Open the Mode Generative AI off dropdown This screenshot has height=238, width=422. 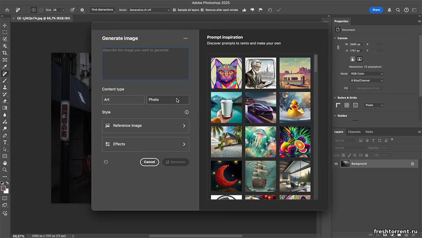tap(149, 10)
